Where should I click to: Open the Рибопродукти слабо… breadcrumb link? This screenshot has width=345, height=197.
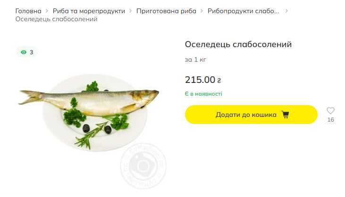tap(244, 10)
